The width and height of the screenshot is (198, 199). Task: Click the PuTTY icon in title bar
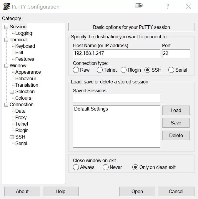coord(6,6)
